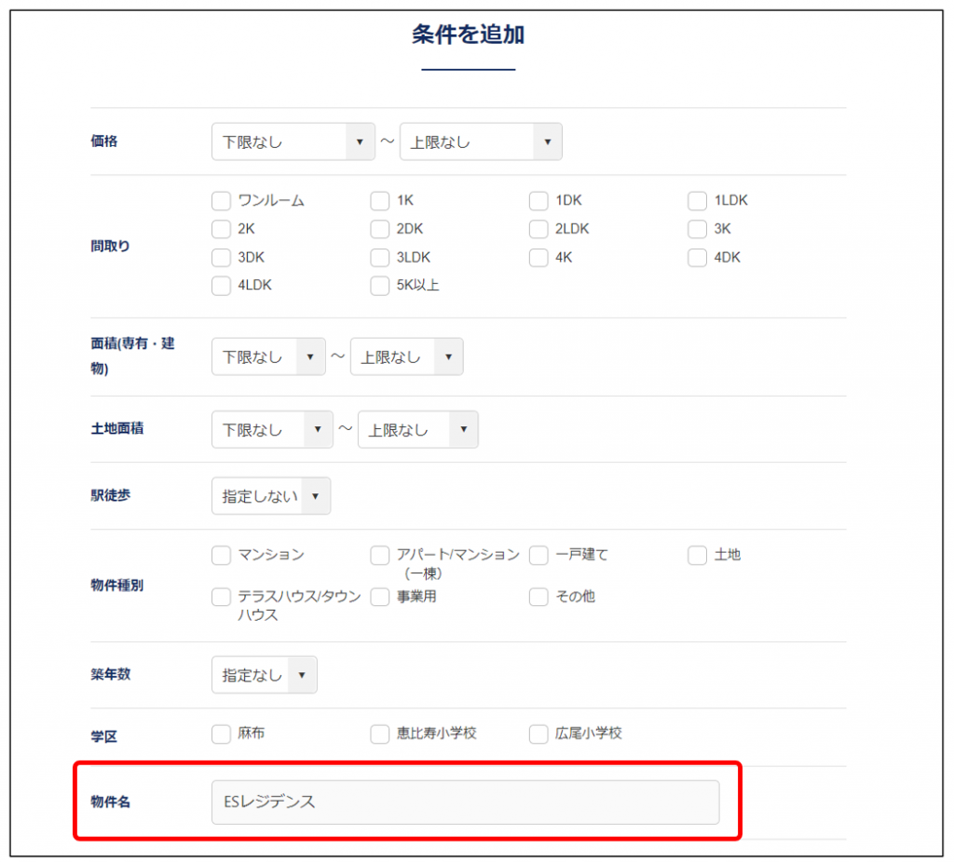This screenshot has height=862, width=954.
Task: Enable the 事業用 checkbox
Action: [380, 598]
